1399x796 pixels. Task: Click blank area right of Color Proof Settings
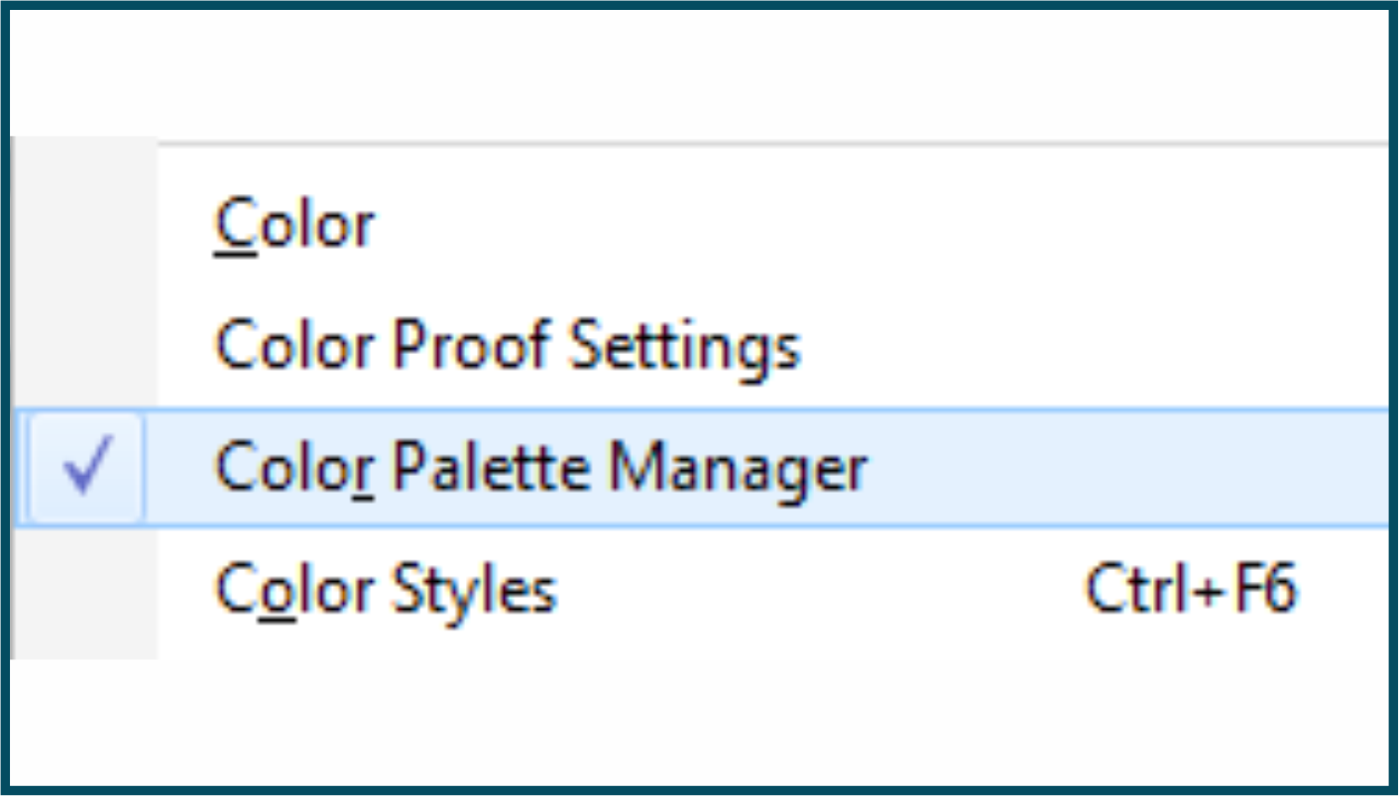[1091, 346]
